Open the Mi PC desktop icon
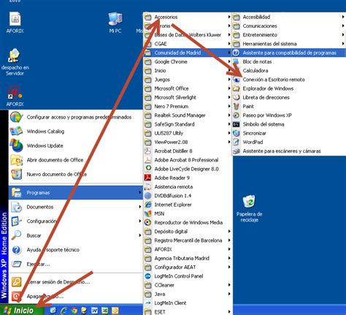 point(115,19)
